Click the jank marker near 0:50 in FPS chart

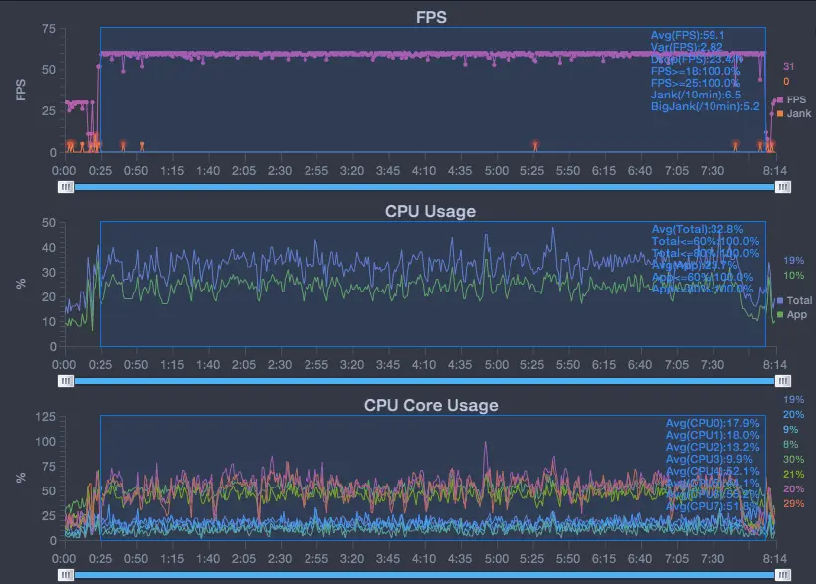(142, 145)
